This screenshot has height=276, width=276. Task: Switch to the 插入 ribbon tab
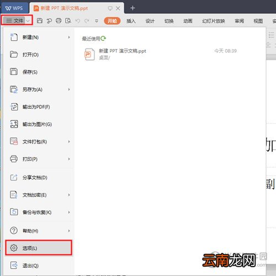click(x=131, y=21)
